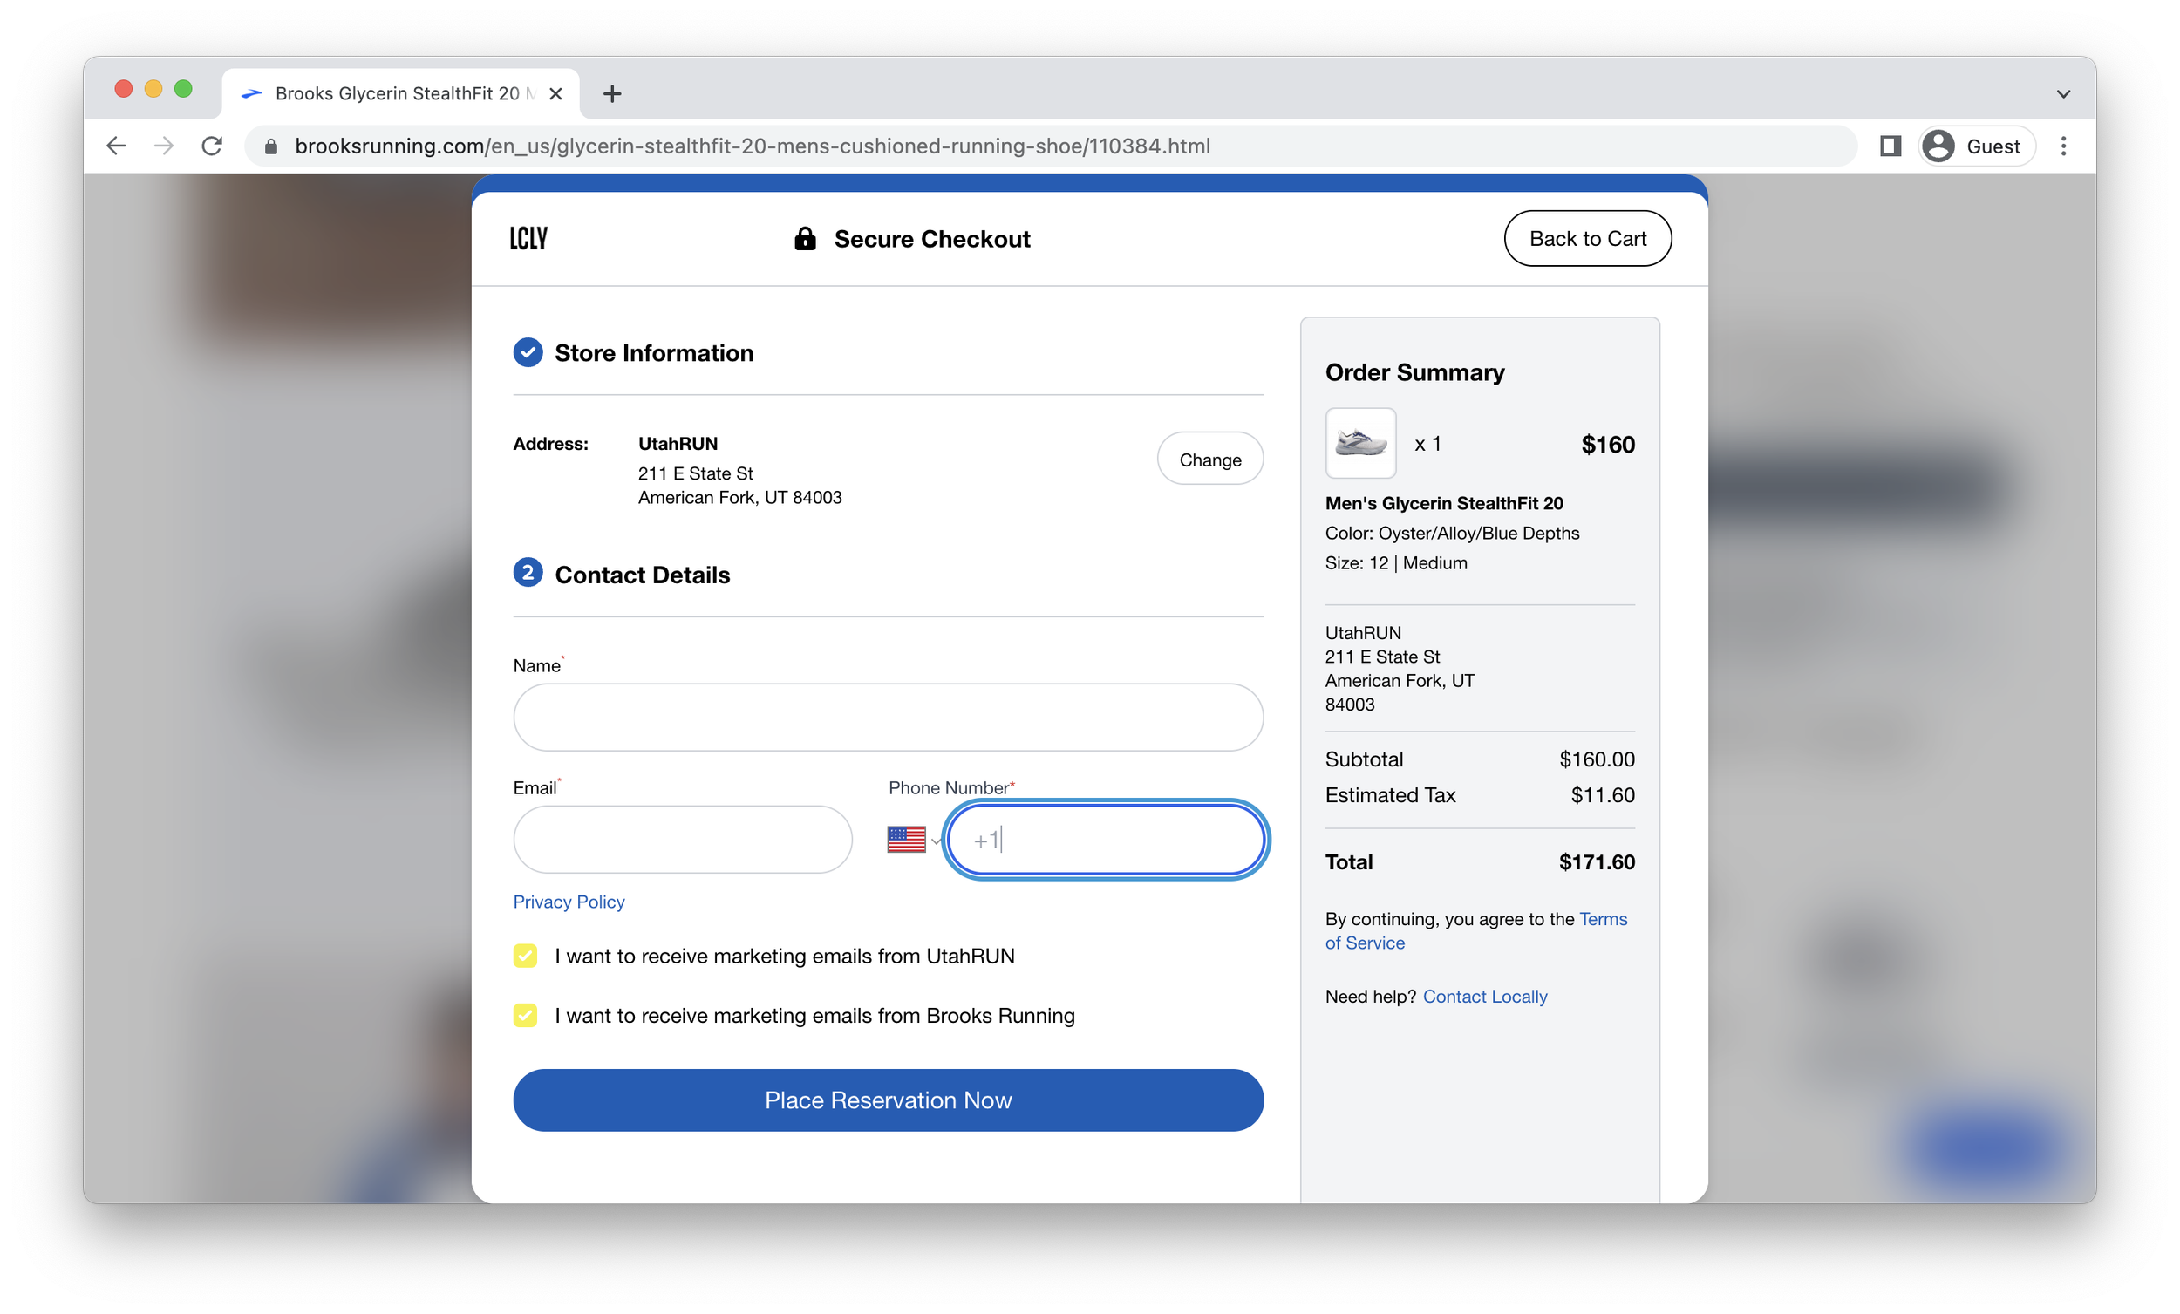Select the Brooks Glycerin StealthFit 20 tab
The height and width of the screenshot is (1314, 2180).
[401, 94]
